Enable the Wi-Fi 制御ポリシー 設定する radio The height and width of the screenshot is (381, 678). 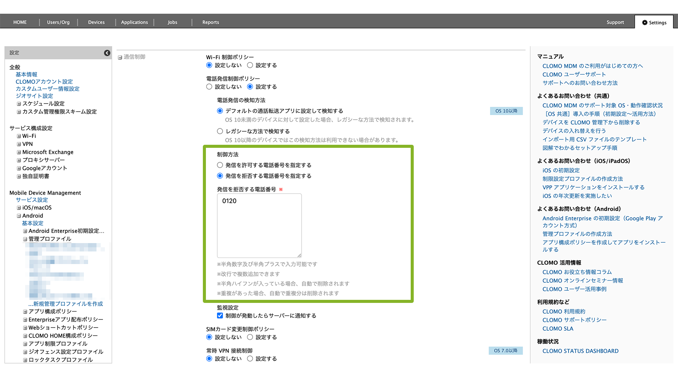[x=250, y=65]
